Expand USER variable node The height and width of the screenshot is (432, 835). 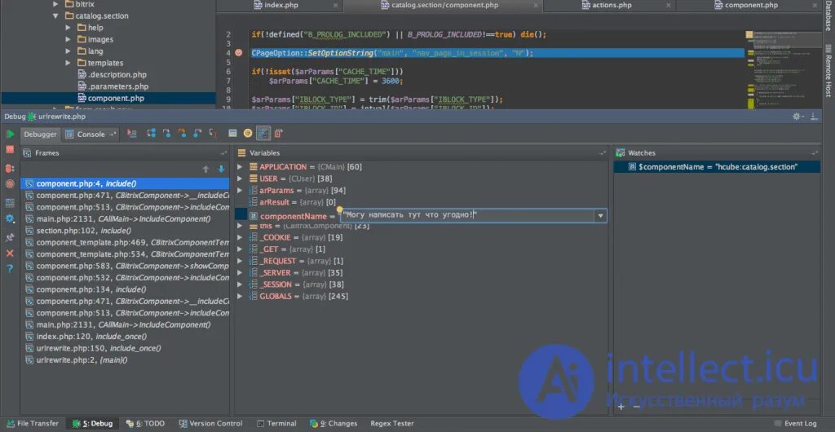[x=241, y=179]
